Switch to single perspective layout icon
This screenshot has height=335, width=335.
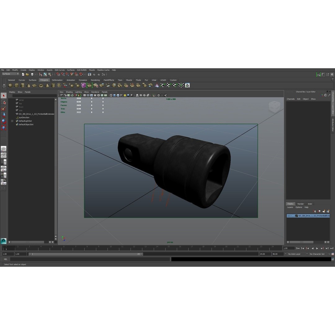(3, 149)
